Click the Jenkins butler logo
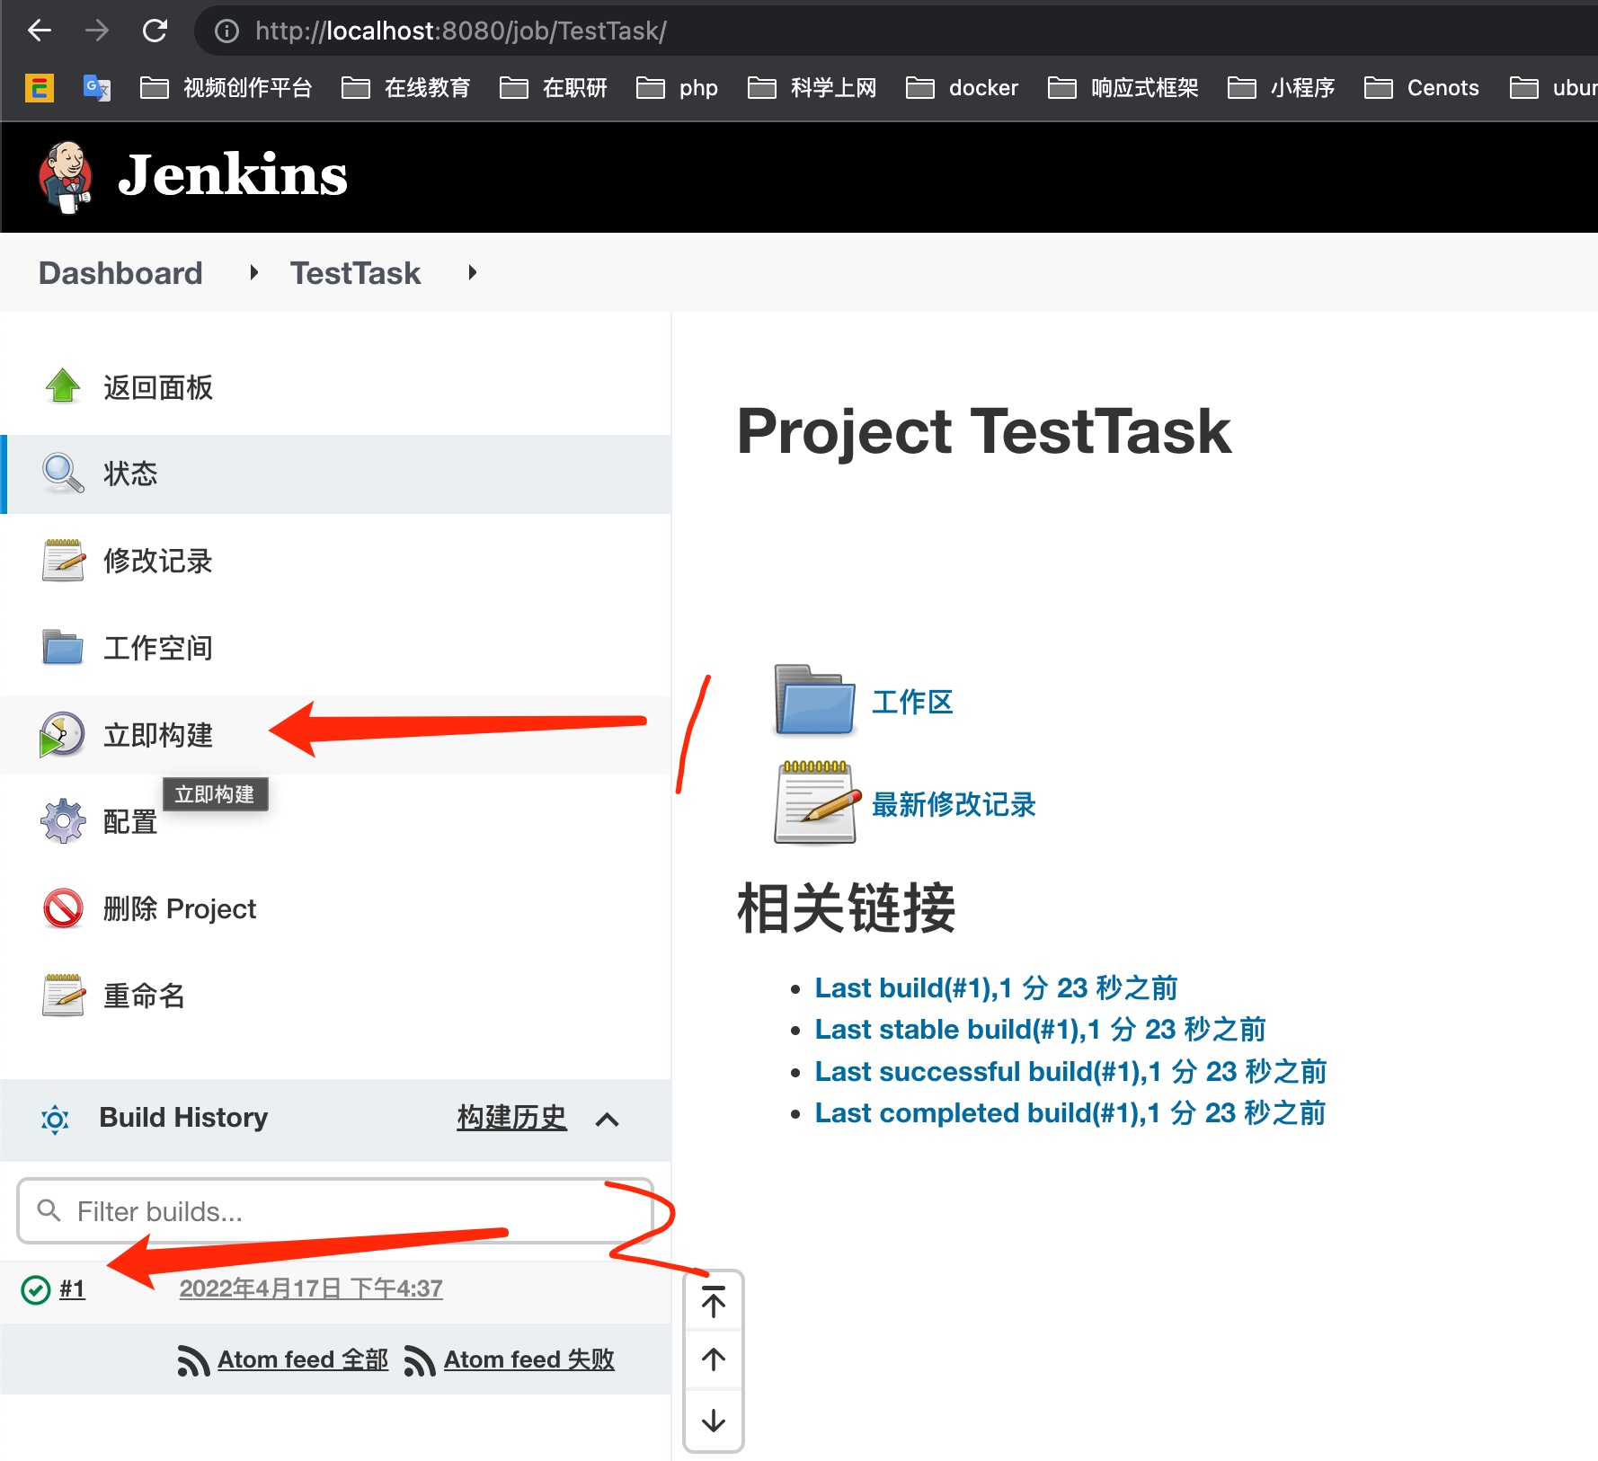The image size is (1598, 1461). coord(65,177)
